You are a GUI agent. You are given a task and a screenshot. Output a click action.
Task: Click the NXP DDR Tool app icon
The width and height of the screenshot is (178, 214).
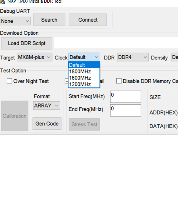[x=2, y=2]
